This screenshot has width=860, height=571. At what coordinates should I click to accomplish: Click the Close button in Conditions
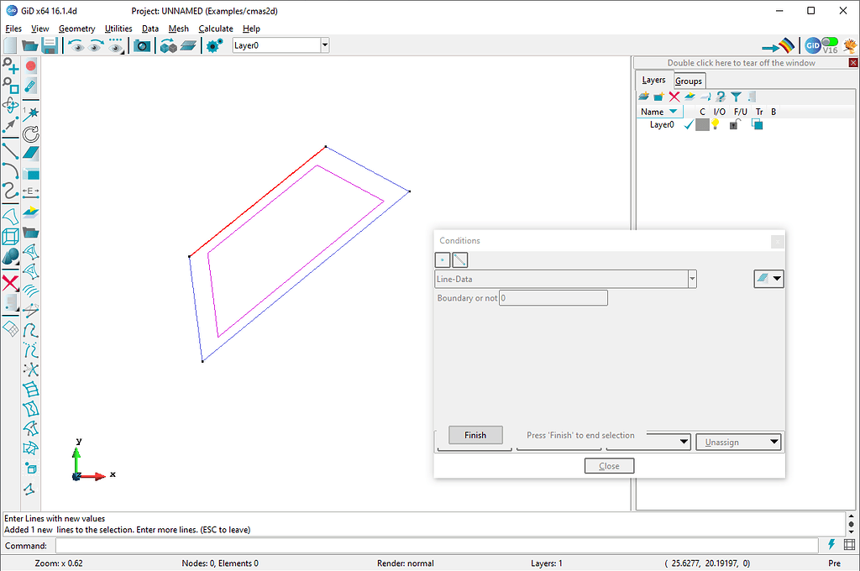(x=609, y=466)
